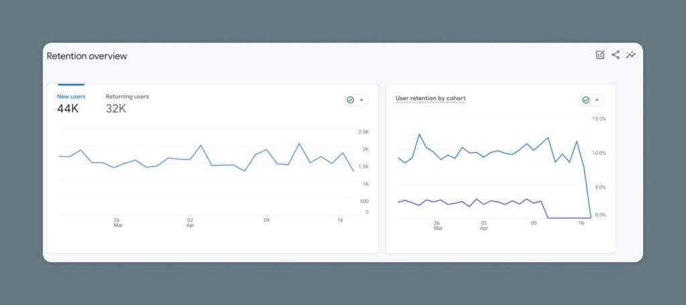Screen dimensions: 686x305
Task: Click the 32K returning users value
Action: pyautogui.click(x=115, y=109)
